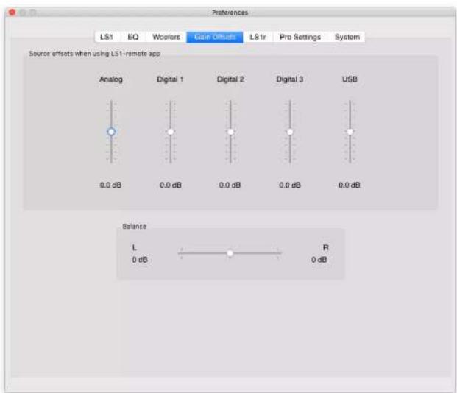Click the Digital 1 column label
The image size is (457, 393).
(x=170, y=79)
